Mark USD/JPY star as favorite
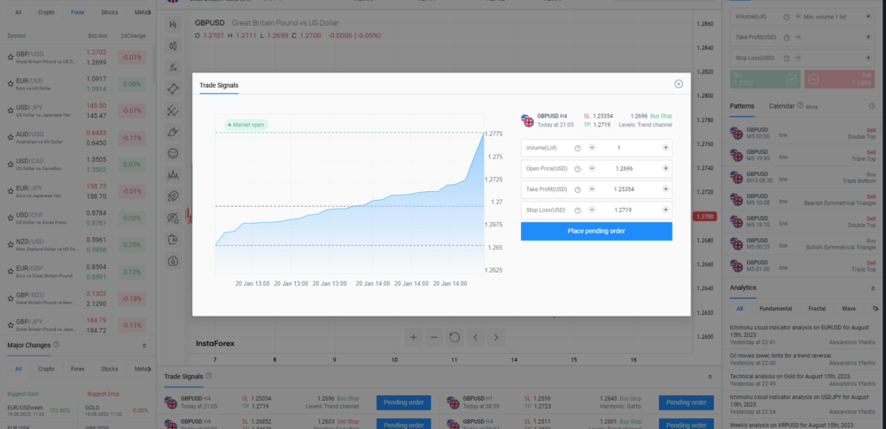Image resolution: width=886 pixels, height=429 pixels. point(10,110)
